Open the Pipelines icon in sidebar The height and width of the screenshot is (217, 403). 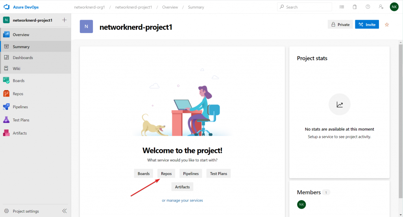click(x=6, y=107)
